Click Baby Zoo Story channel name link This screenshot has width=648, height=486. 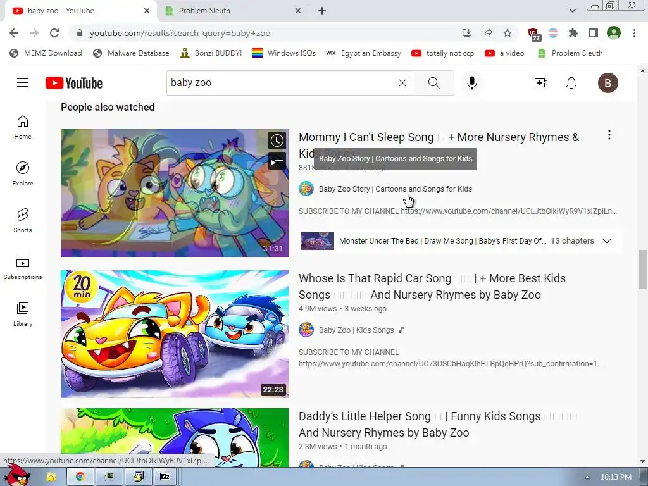click(395, 189)
